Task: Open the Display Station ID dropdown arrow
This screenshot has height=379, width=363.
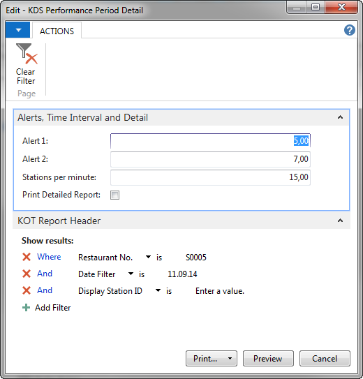Action: 158,290
